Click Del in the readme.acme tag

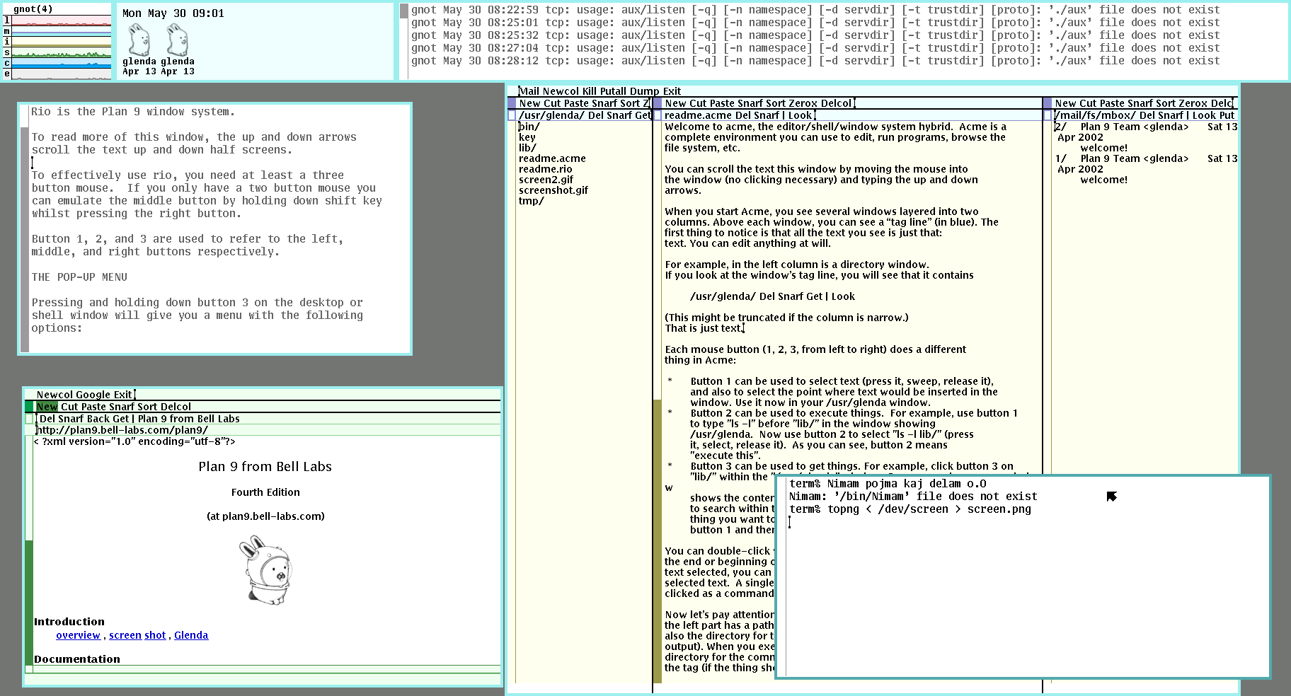tap(745, 115)
